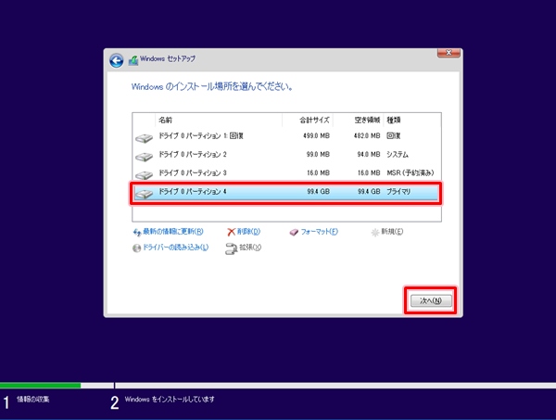This screenshot has height=420, width=556.
Task: Click the 種類 column header
Action: click(412, 120)
